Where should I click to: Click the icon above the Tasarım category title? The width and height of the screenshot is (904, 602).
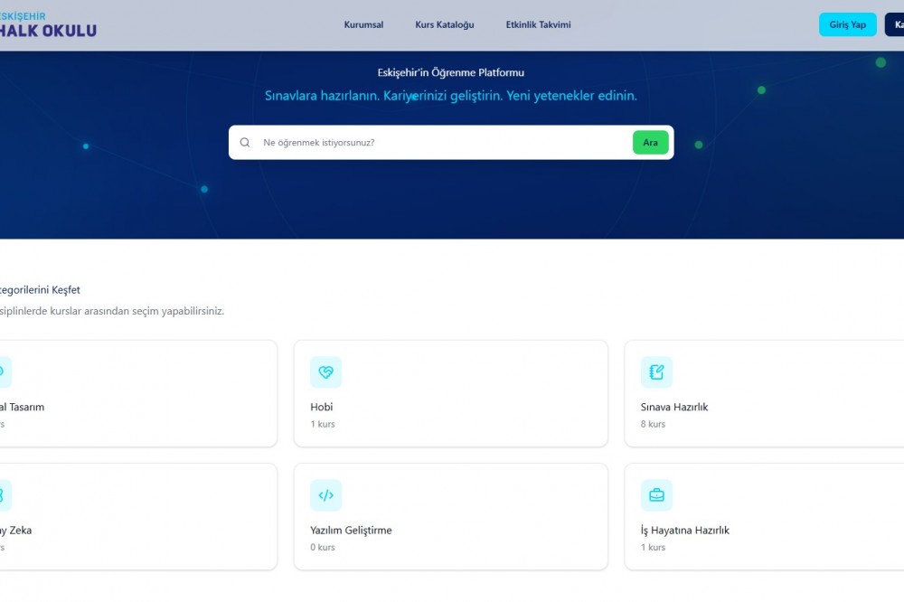click(x=3, y=372)
